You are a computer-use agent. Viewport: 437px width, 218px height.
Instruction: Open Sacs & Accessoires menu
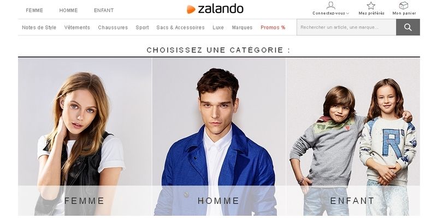coord(180,28)
